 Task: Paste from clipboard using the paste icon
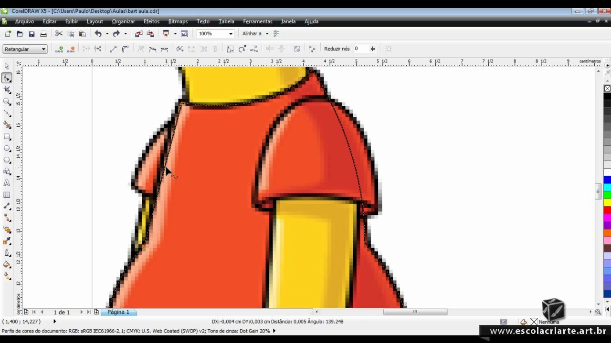point(82,34)
